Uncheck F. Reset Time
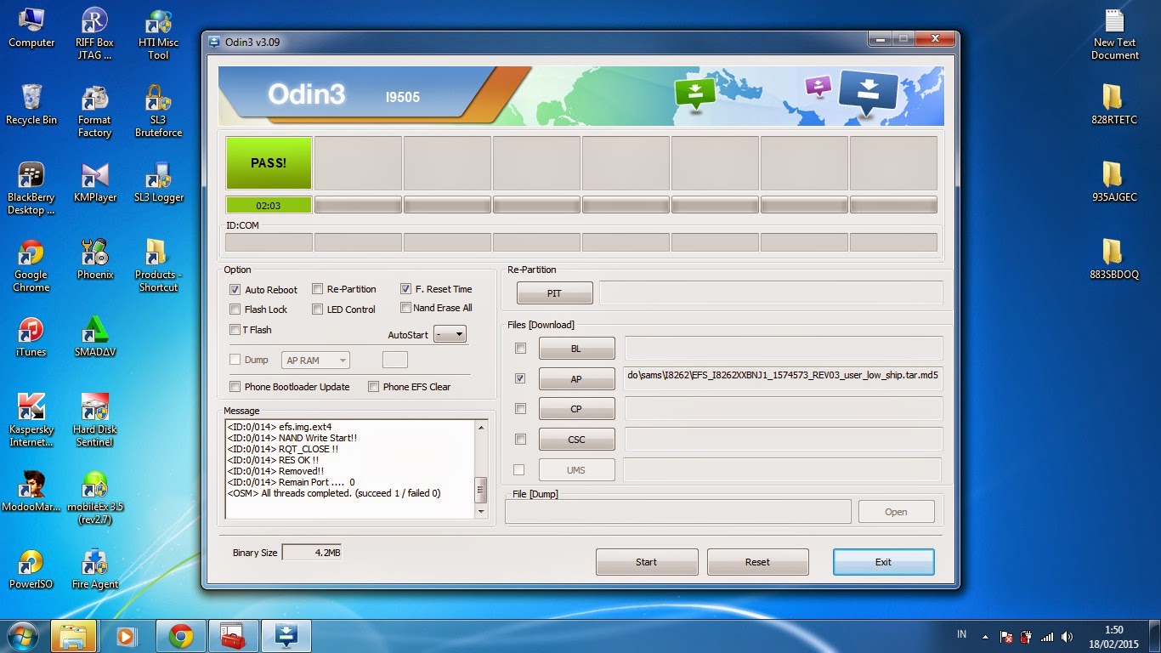This screenshot has height=653, width=1161. tap(406, 288)
